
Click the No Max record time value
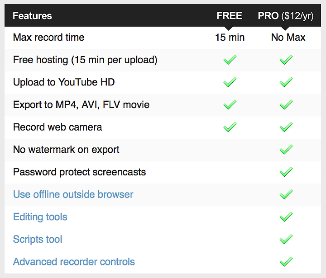pyautogui.click(x=288, y=38)
